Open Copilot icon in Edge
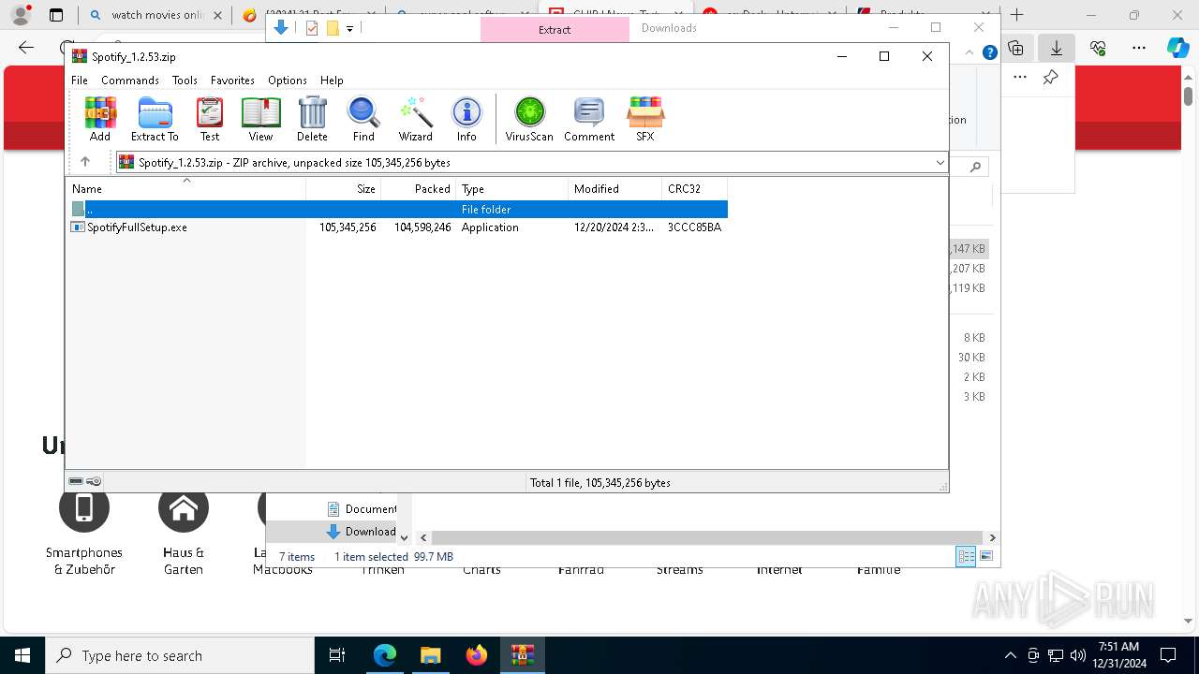The width and height of the screenshot is (1199, 674). 1178,48
